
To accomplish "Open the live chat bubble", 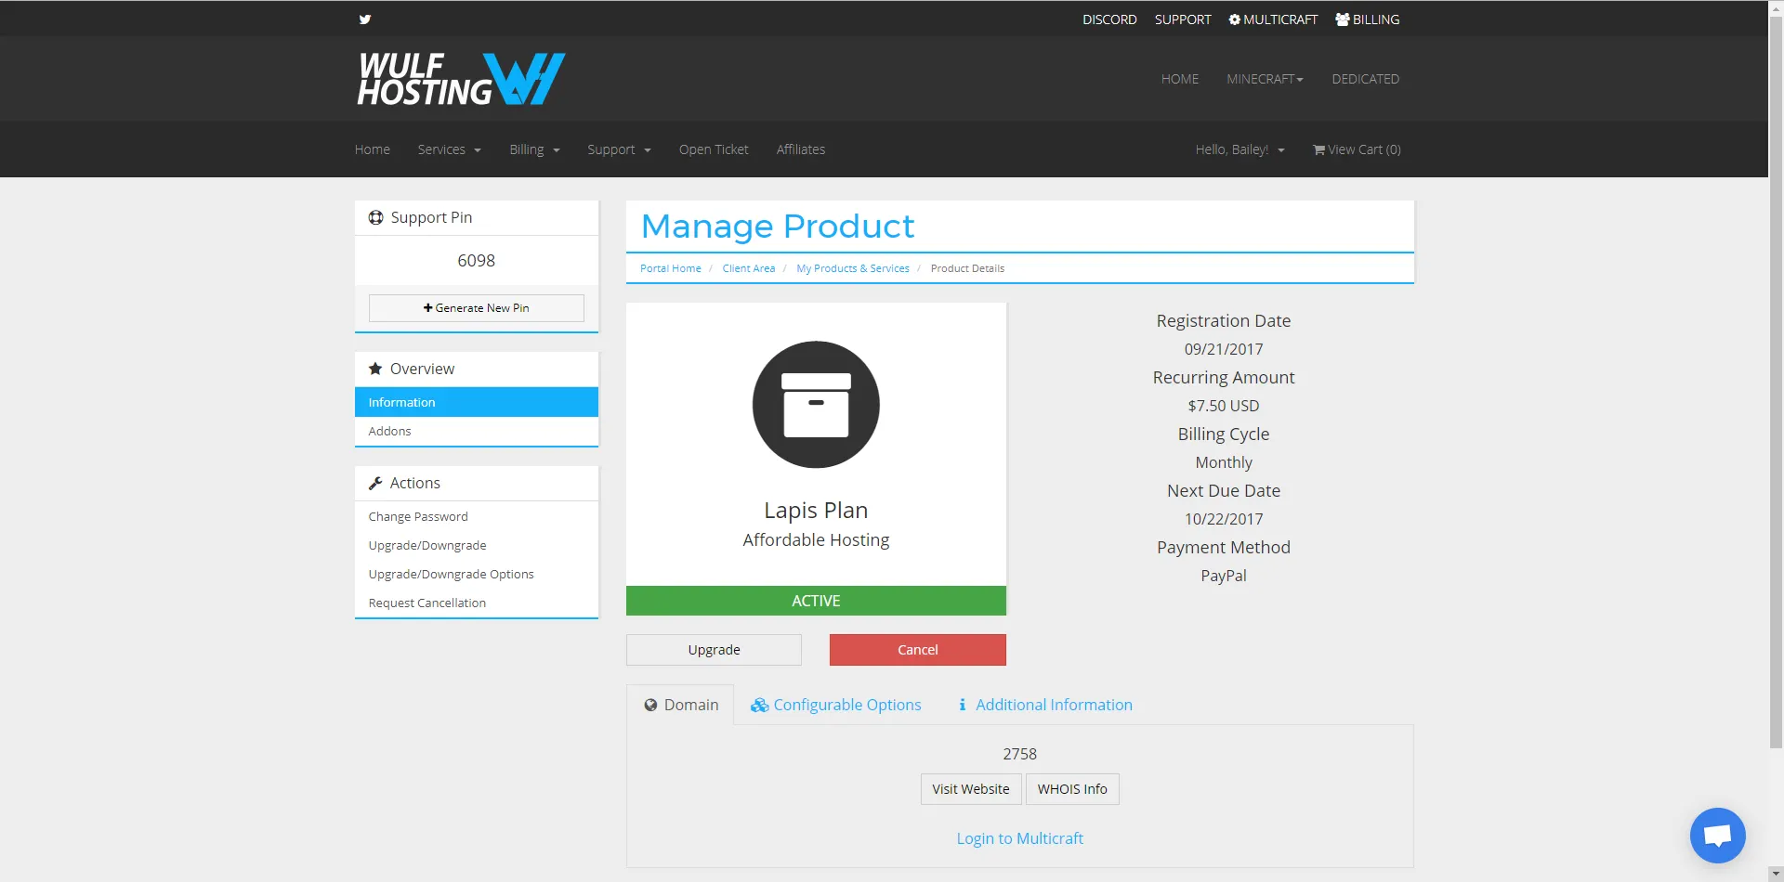I will [x=1717, y=836].
